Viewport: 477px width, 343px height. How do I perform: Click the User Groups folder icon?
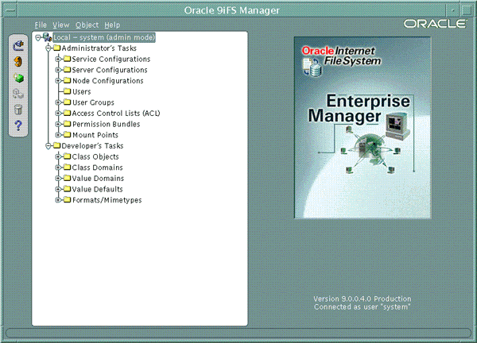pos(68,102)
